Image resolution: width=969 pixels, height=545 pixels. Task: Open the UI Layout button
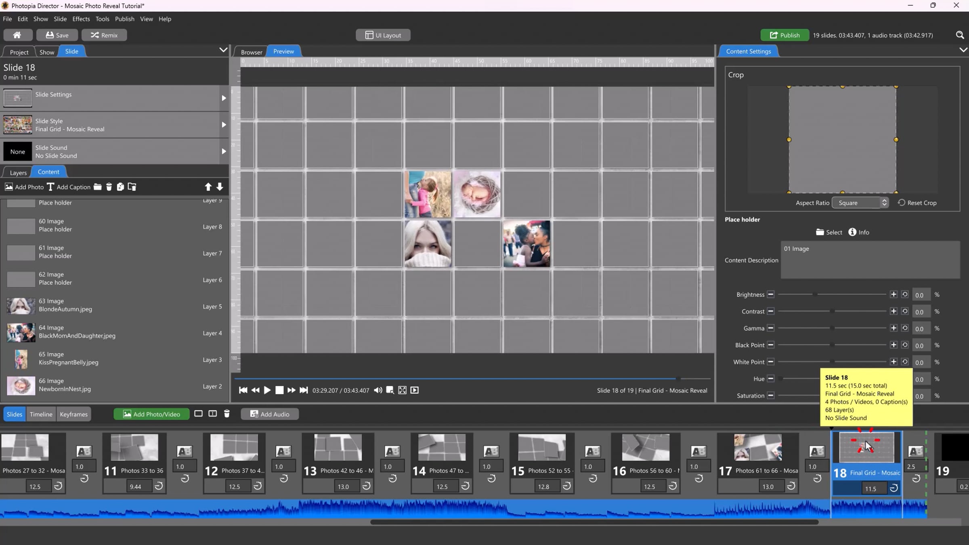click(383, 35)
